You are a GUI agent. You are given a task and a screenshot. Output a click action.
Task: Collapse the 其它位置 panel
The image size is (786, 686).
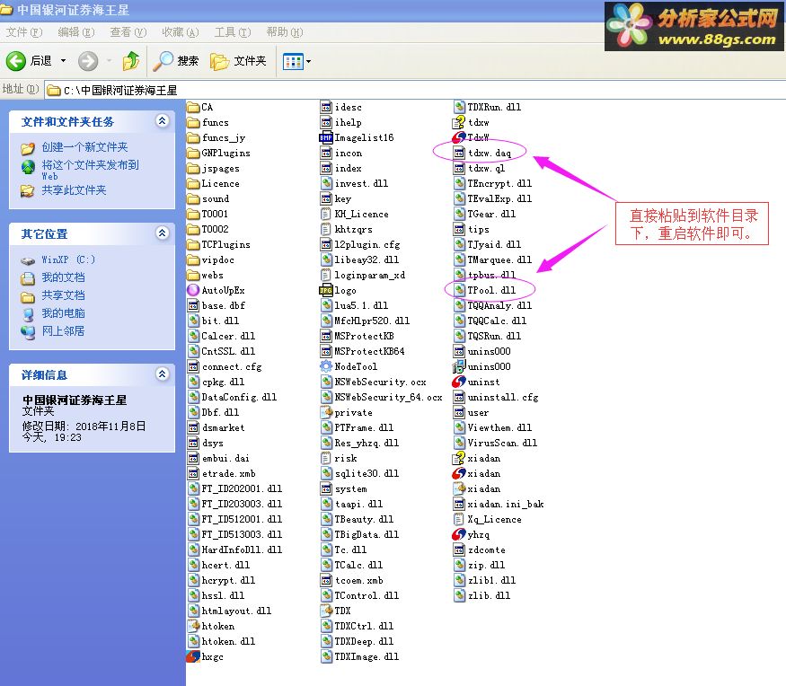click(x=162, y=233)
